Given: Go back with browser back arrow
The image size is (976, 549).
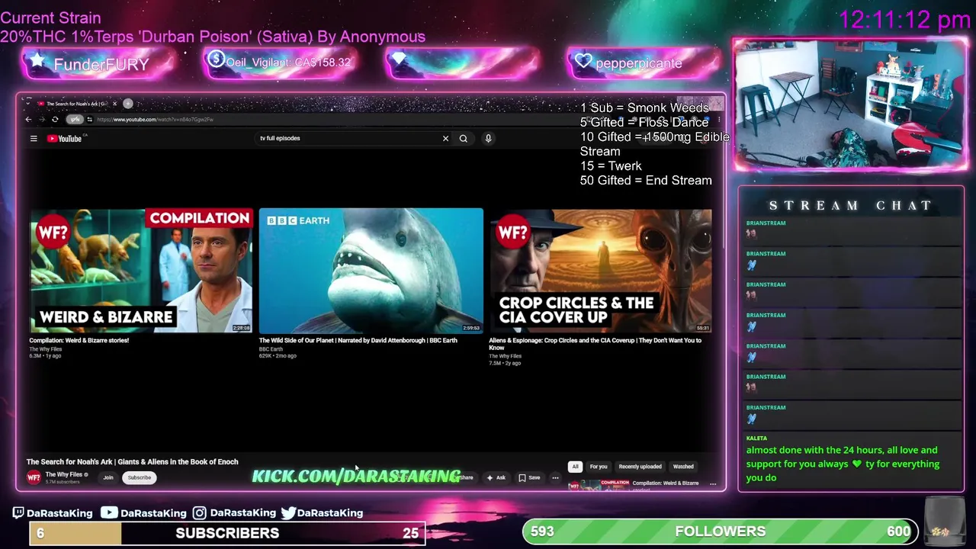Looking at the screenshot, I should 29,119.
